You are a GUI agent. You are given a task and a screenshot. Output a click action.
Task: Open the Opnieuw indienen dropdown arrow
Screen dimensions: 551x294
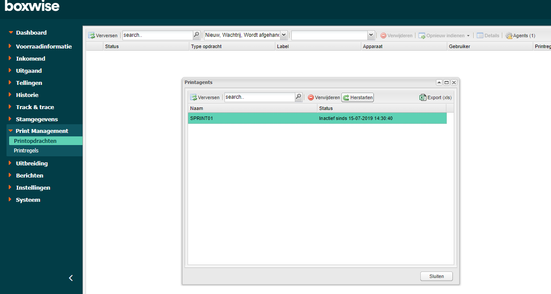pyautogui.click(x=468, y=36)
